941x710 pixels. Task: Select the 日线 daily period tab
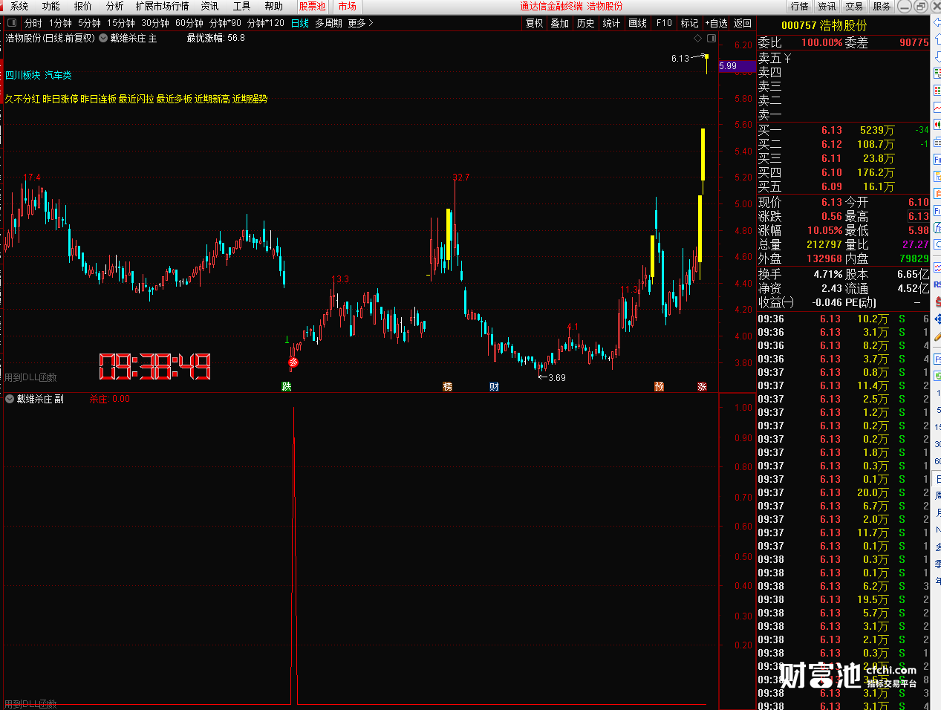[x=300, y=23]
